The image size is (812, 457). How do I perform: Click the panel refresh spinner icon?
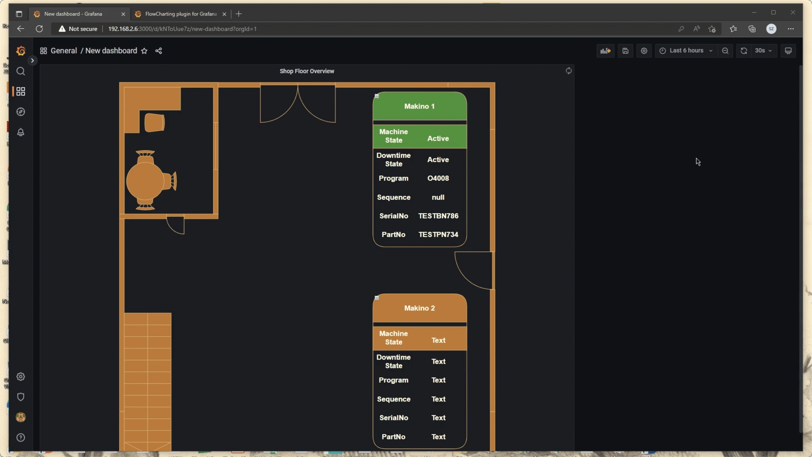click(x=568, y=71)
